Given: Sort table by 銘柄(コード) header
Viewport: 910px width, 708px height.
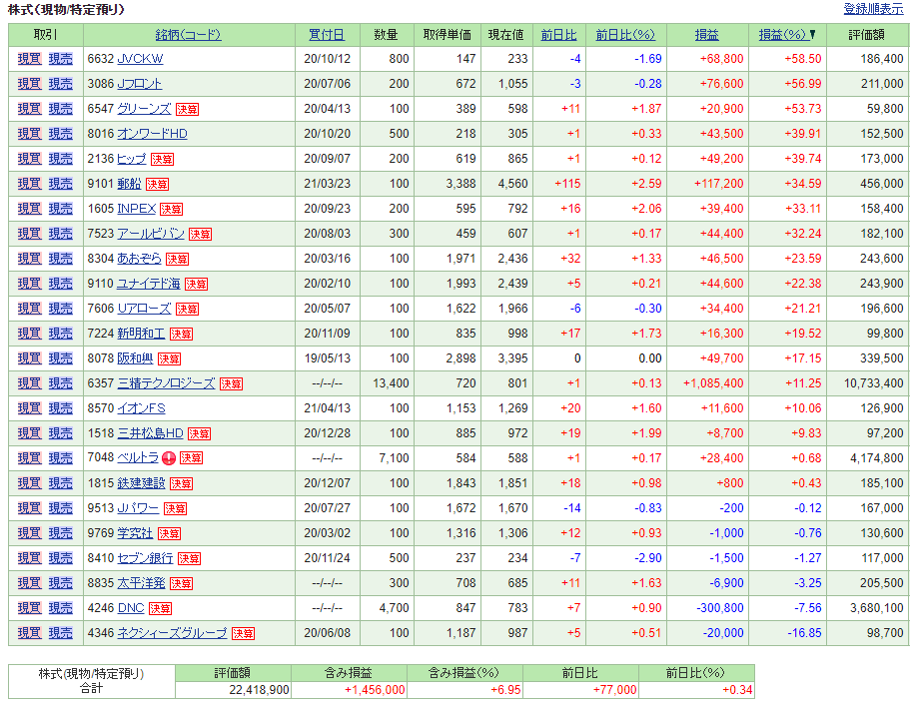Looking at the screenshot, I should pyautogui.click(x=188, y=35).
